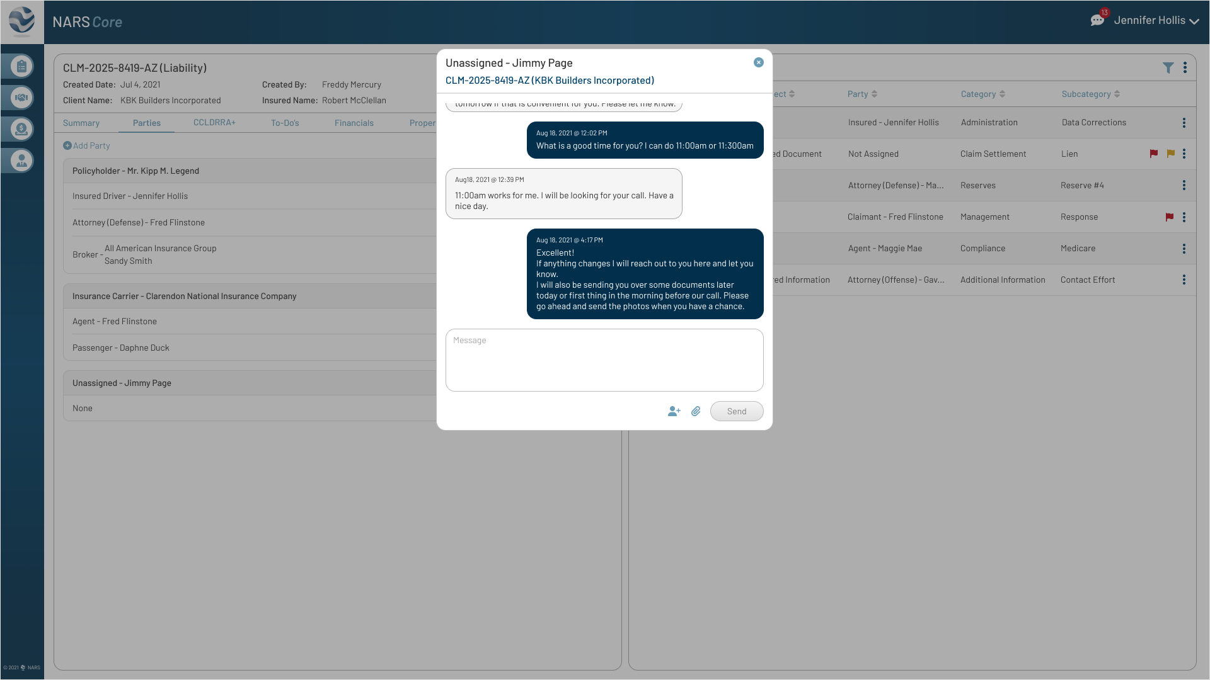Image resolution: width=1210 pixels, height=680 pixels.
Task: Open the claims clipboard sidebar icon
Action: point(21,66)
